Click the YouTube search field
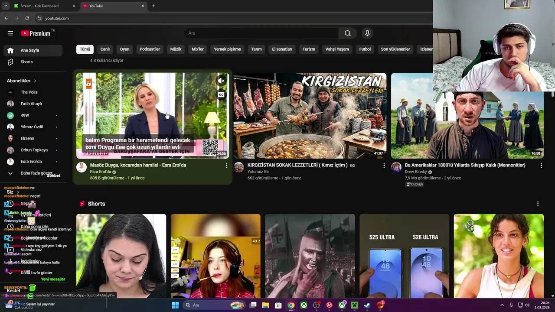This screenshot has height=312, width=555. [261, 33]
